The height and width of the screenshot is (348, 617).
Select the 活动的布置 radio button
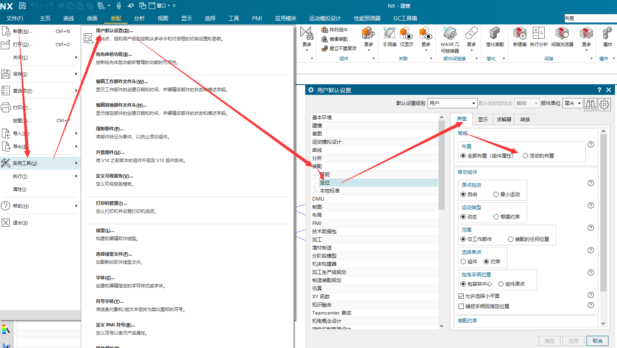pyautogui.click(x=526, y=156)
